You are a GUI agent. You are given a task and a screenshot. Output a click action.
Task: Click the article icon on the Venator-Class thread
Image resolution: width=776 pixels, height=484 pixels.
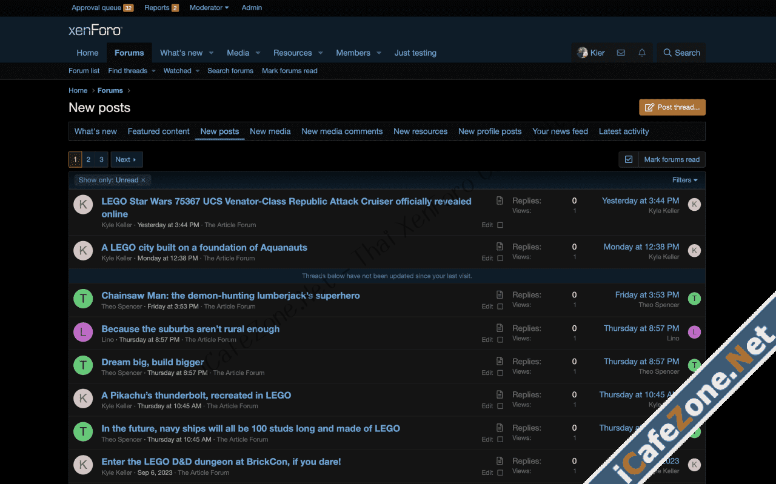click(500, 201)
